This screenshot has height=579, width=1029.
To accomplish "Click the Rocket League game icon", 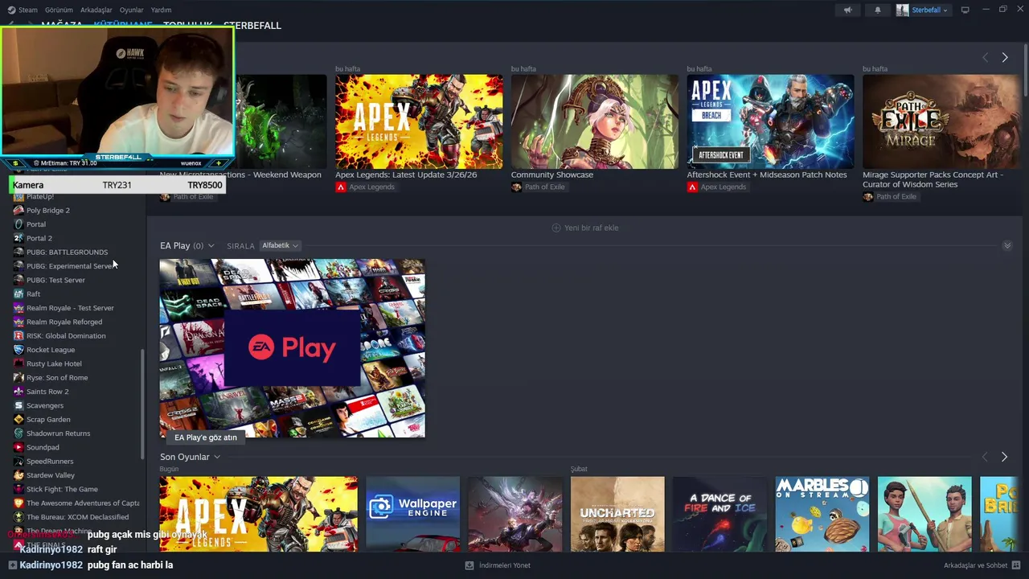I will (18, 350).
